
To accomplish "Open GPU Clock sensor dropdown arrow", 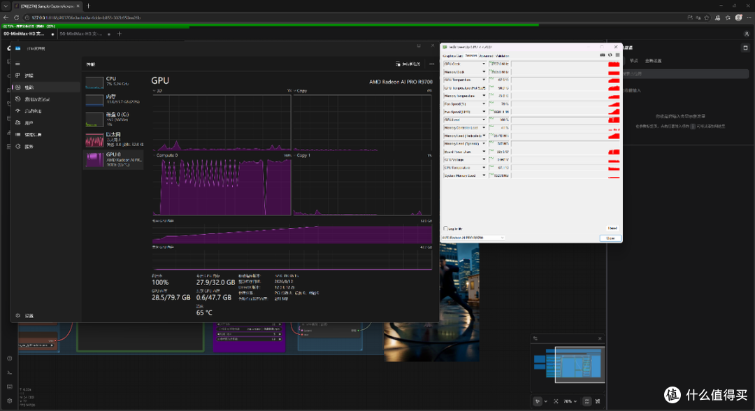I will point(484,64).
